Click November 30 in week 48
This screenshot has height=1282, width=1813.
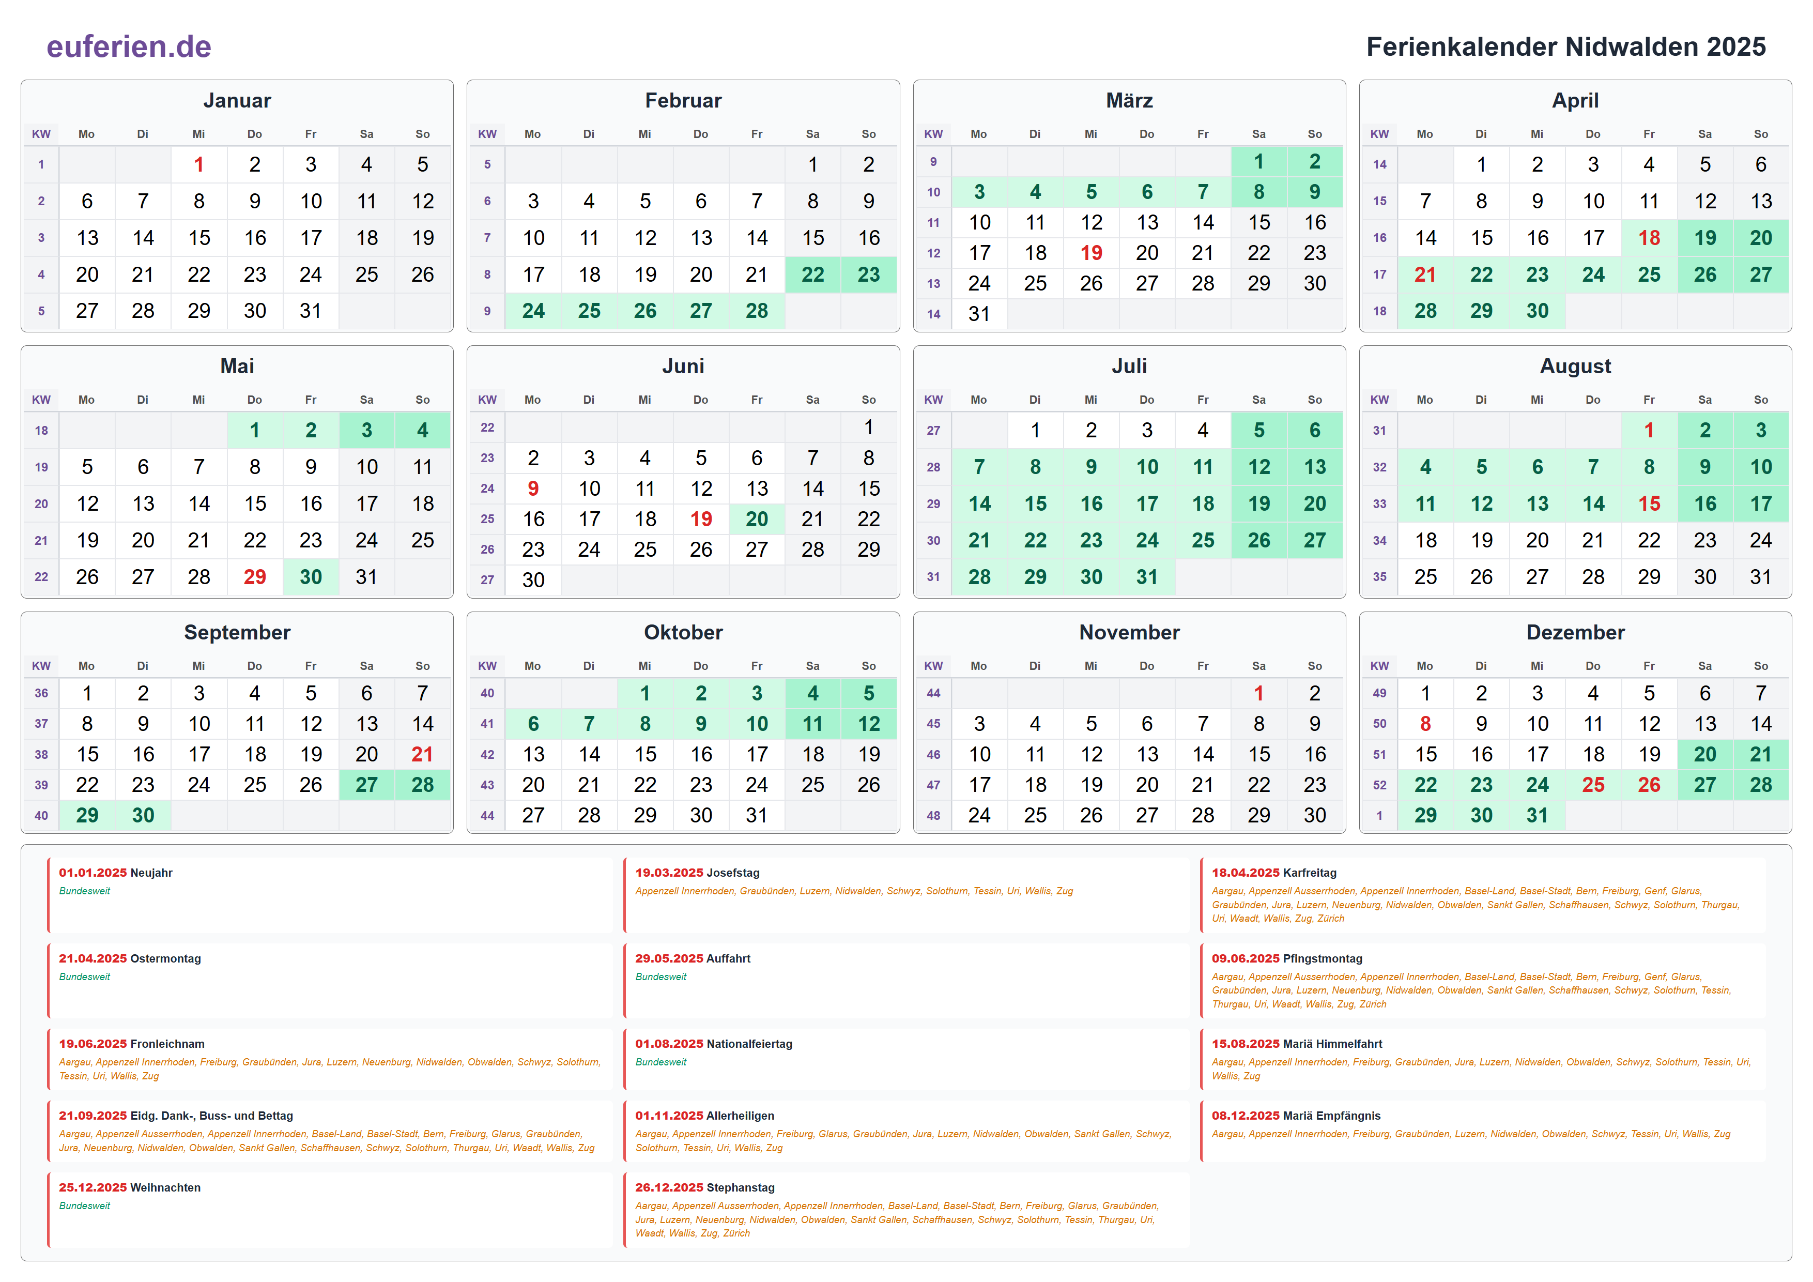point(1315,815)
